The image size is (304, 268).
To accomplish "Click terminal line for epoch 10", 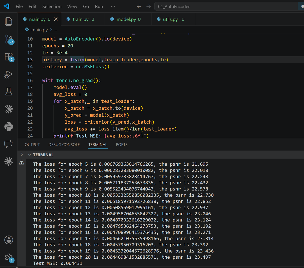I will (x=123, y=195).
